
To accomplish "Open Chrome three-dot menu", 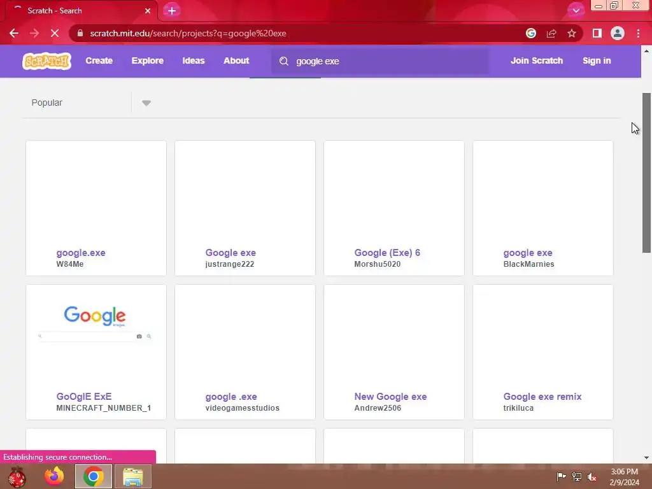I will point(638,33).
